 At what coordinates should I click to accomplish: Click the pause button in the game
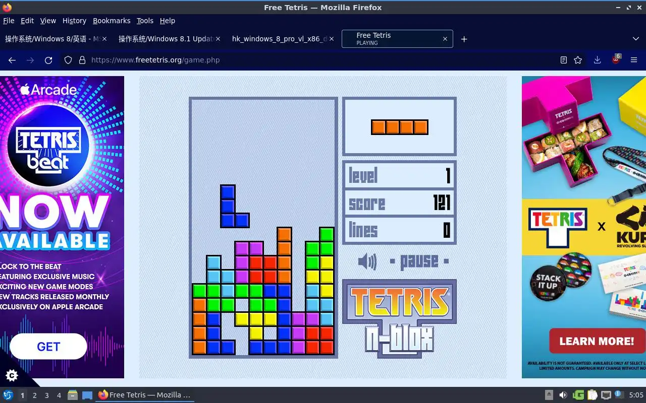coord(419,261)
